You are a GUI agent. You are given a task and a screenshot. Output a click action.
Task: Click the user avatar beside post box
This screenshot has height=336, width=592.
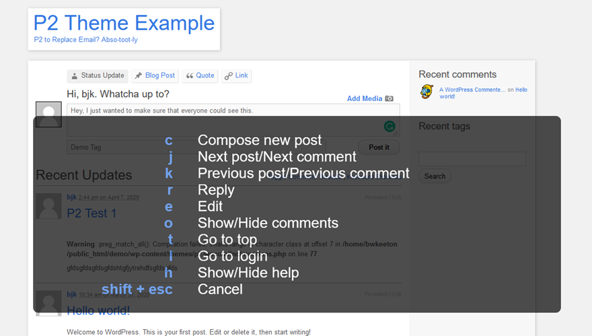(48, 114)
